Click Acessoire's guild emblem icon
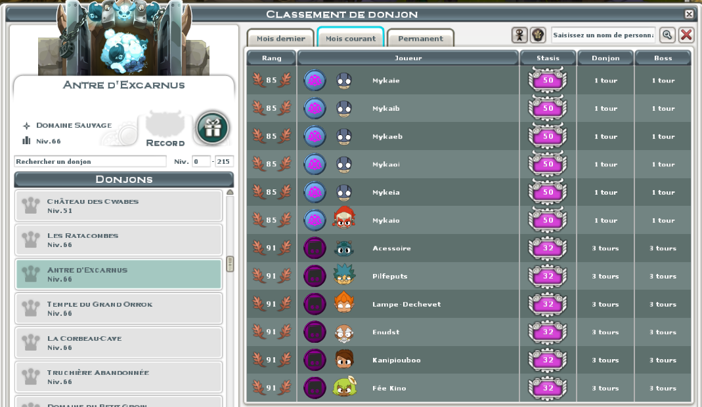 pos(315,248)
